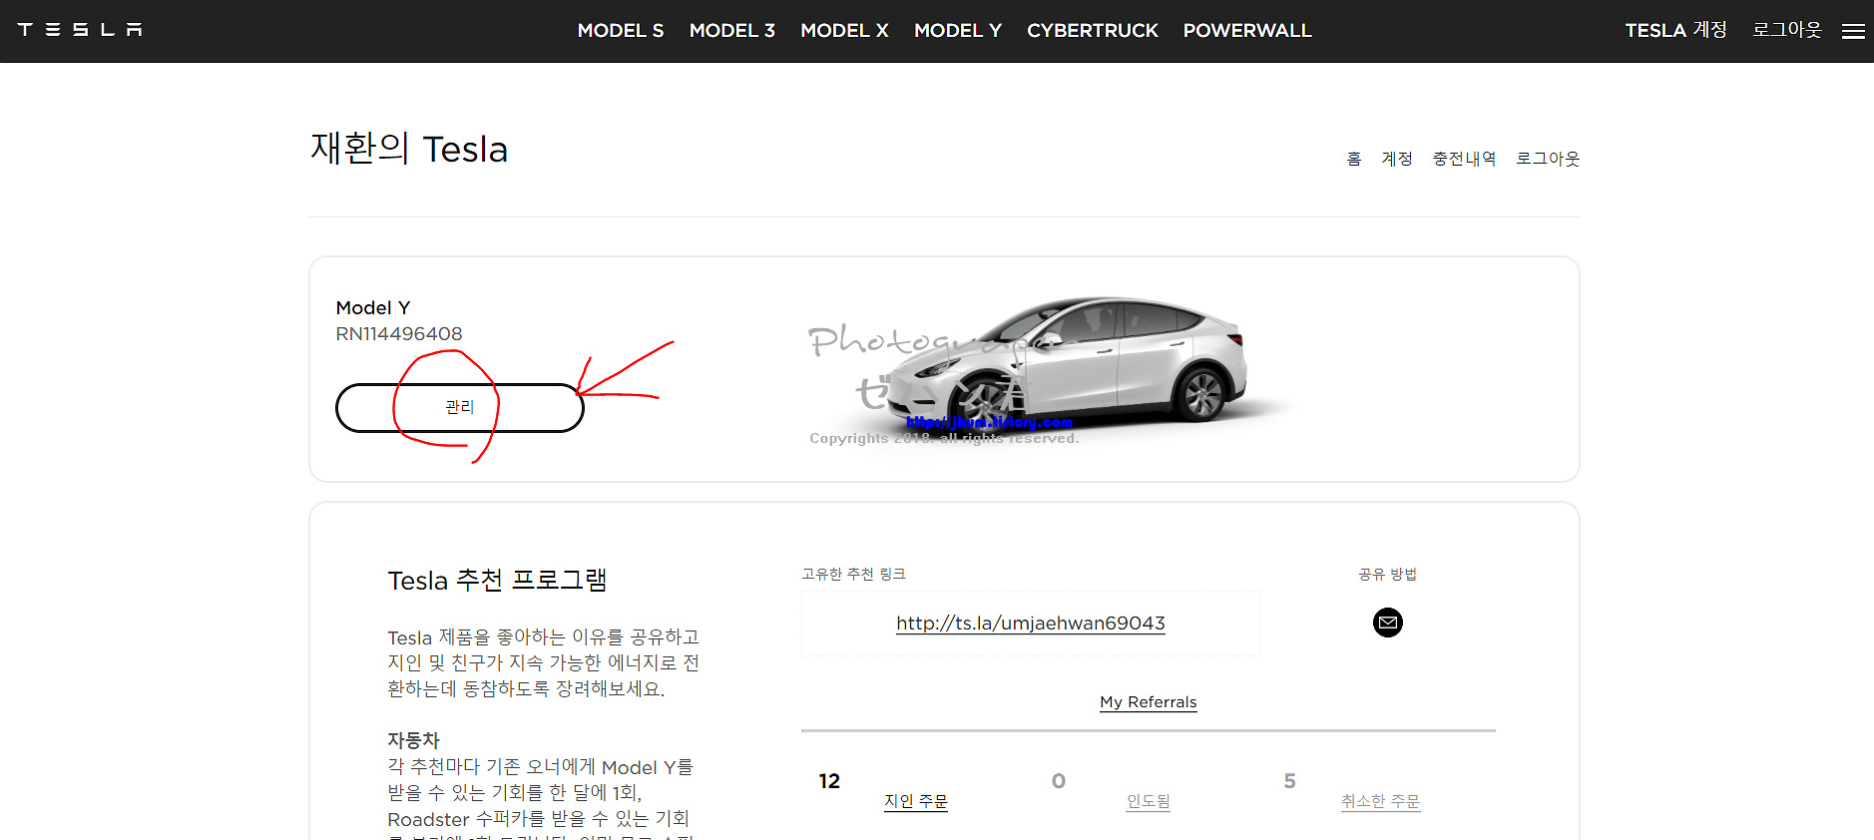Click the Tesla 추천 프로그램 heading

tap(497, 581)
